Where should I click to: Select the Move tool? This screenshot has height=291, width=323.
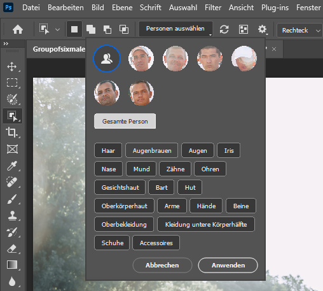12,67
